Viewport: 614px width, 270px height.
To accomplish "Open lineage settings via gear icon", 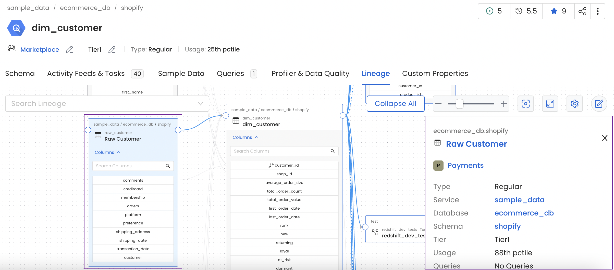I will pos(574,104).
